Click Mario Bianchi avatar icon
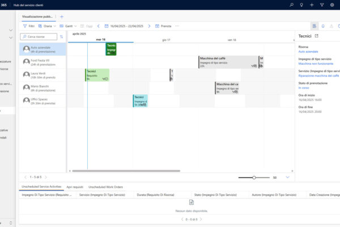This screenshot has height=227, width=340. pos(27,88)
